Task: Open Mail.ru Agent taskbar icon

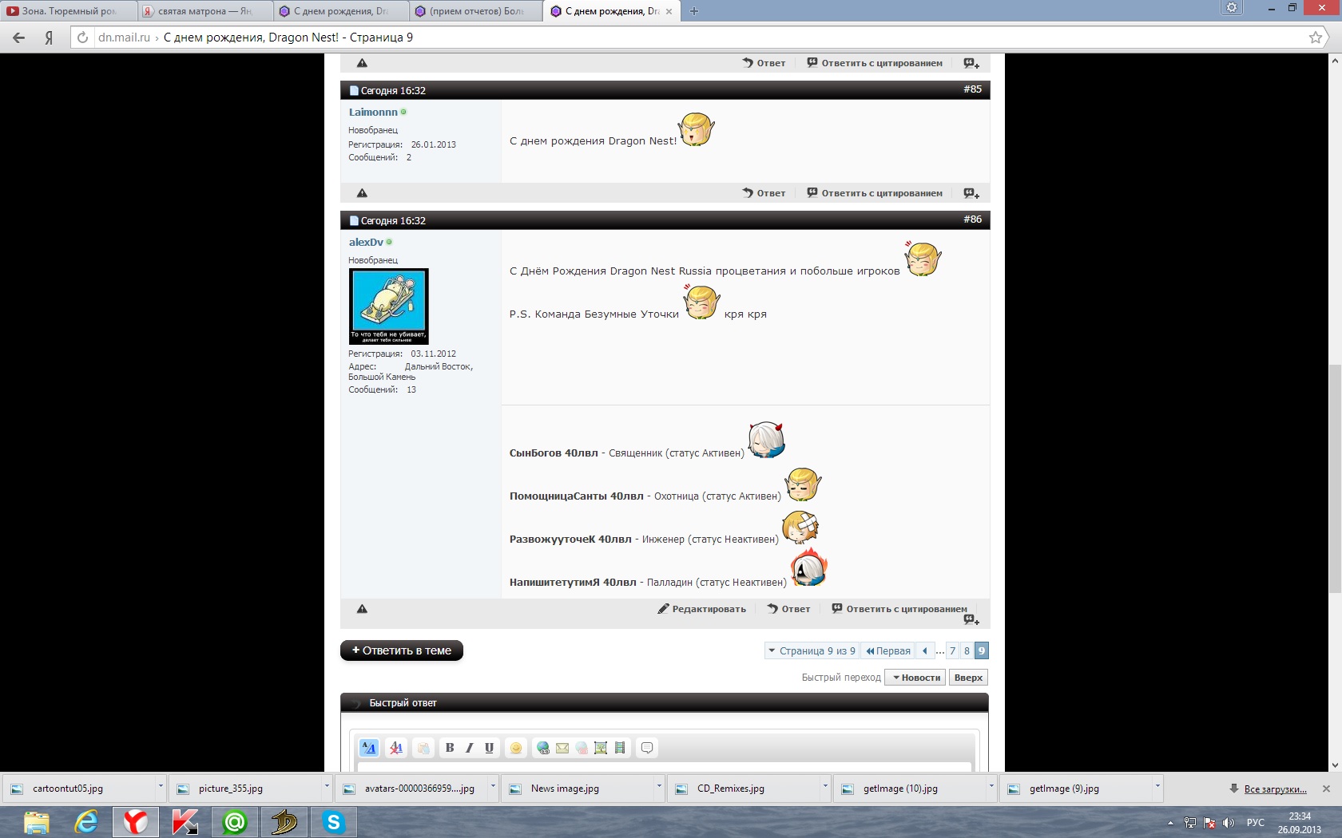Action: 235,822
